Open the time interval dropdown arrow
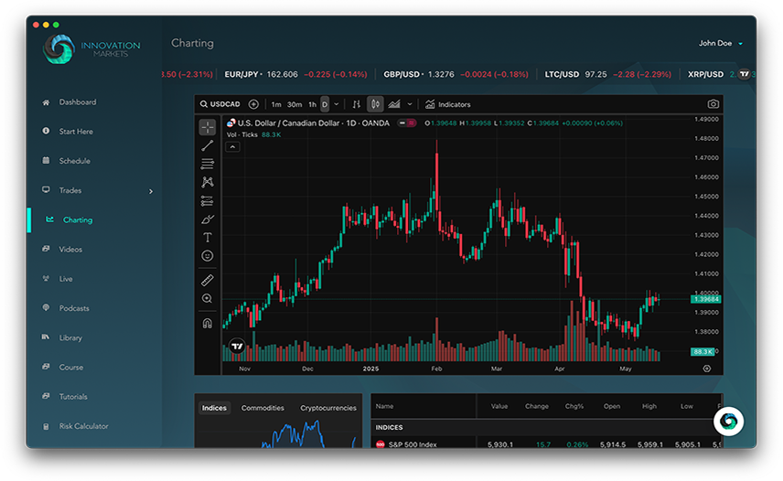The height and width of the screenshot is (481, 783). 337,104
